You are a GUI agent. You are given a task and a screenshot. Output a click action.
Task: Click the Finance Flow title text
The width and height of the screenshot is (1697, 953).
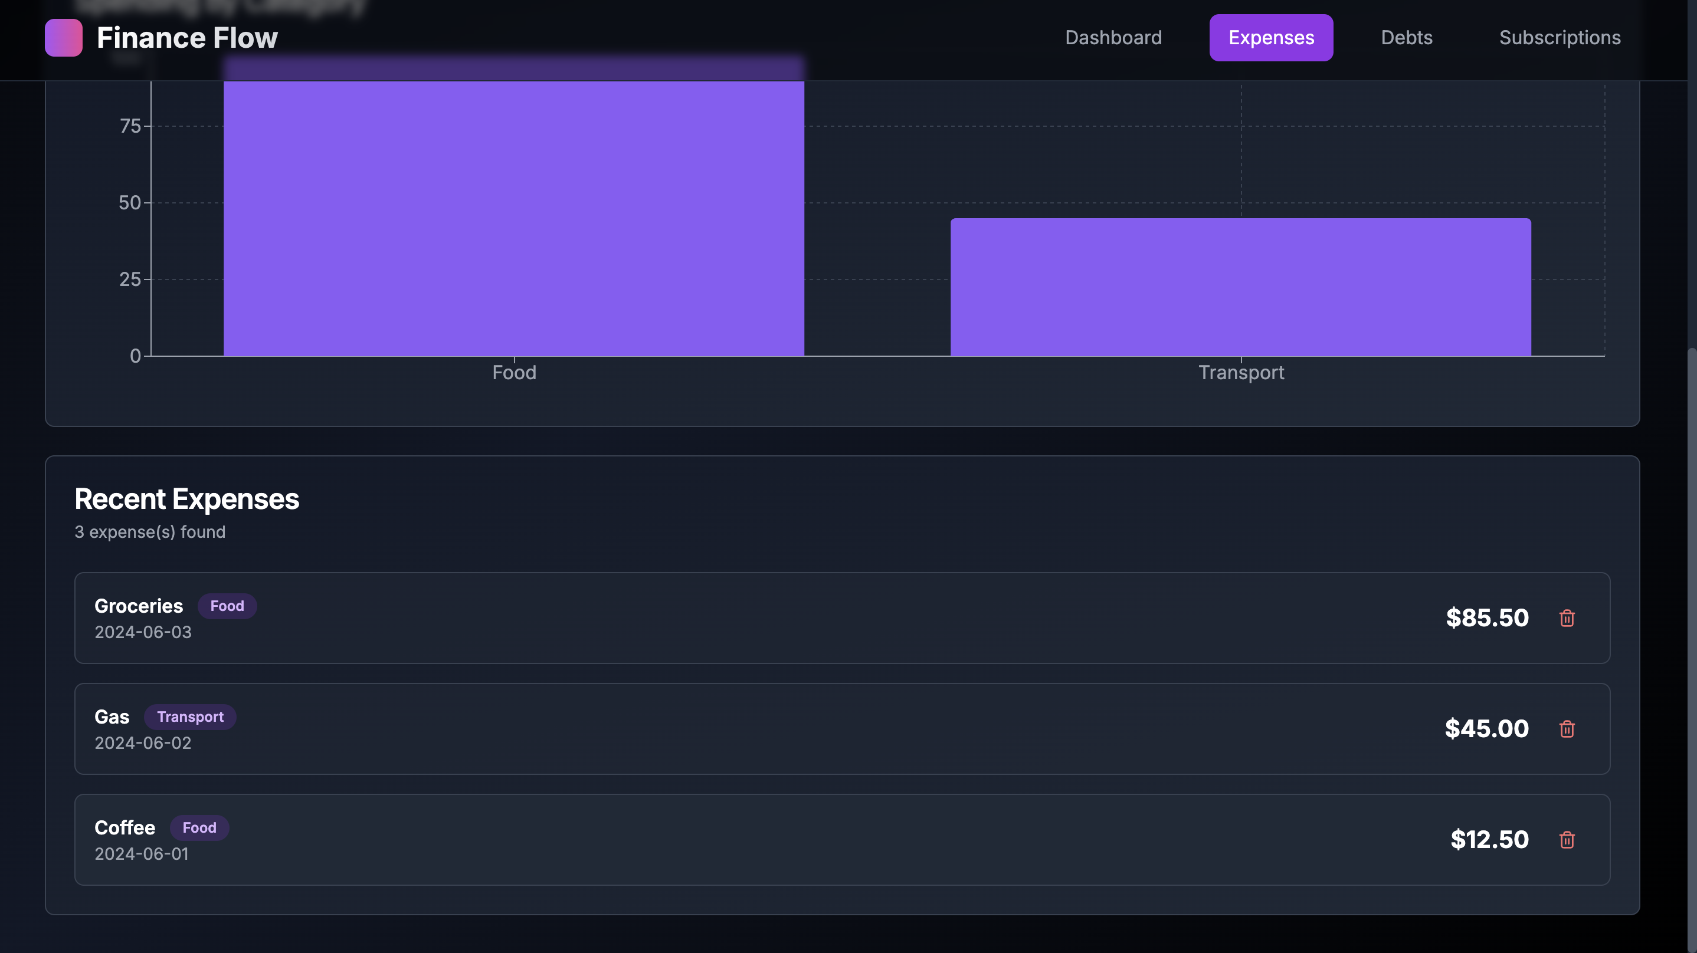(187, 38)
